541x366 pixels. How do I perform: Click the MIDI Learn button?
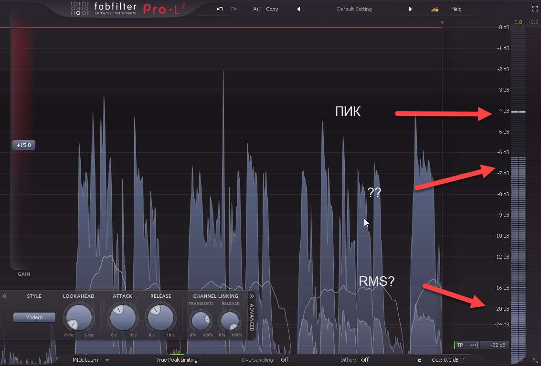coord(85,360)
